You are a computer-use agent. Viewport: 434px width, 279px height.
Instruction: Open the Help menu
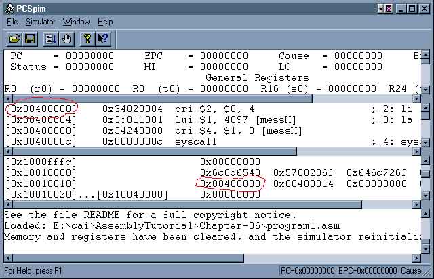point(105,22)
